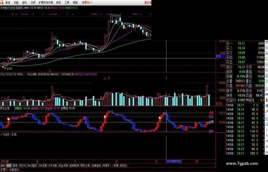268x172 pixels.
Task: Click the stock title 平安银行(日线 前复权)
Action: click(12, 8)
